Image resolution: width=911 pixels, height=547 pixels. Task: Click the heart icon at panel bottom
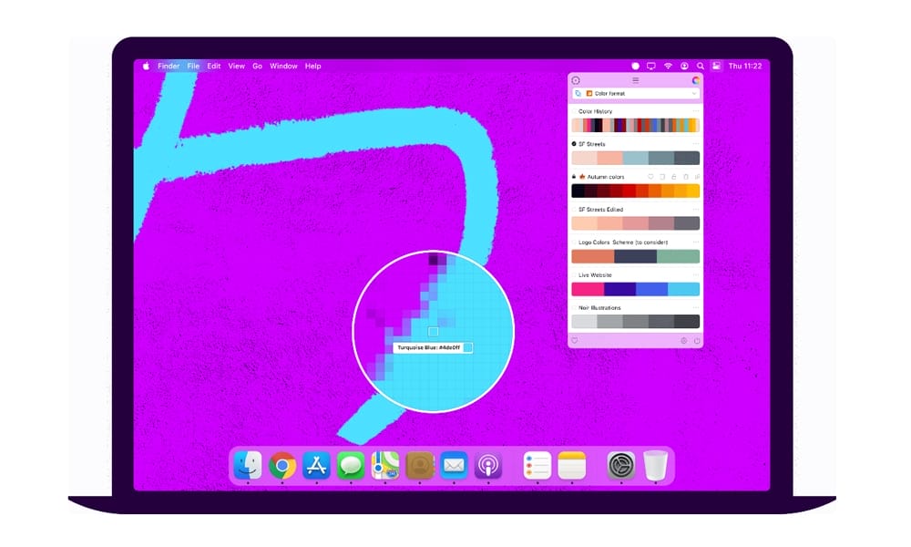[x=575, y=340]
